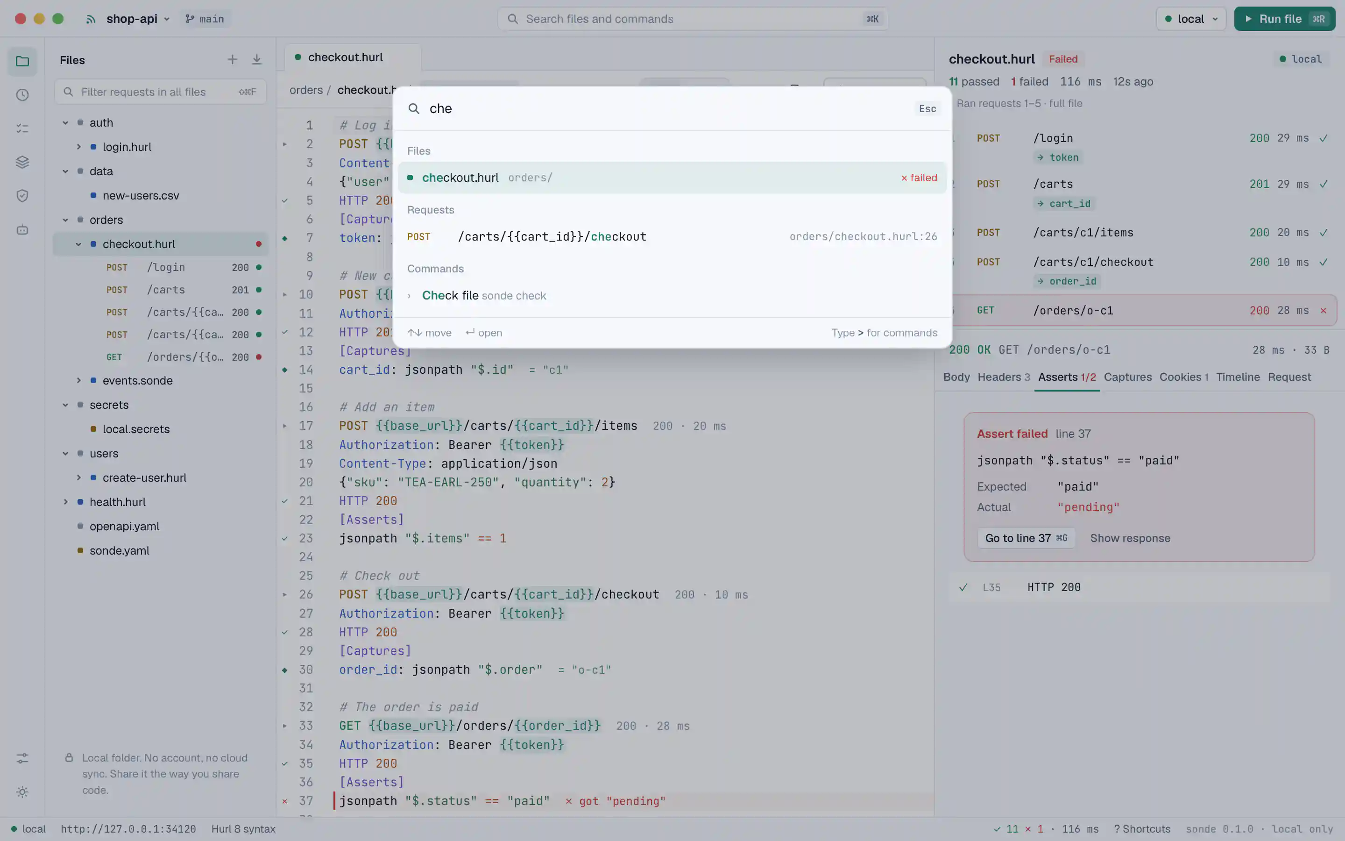The width and height of the screenshot is (1345, 841).
Task: Open the checklist tests sidebar icon
Action: point(22,128)
